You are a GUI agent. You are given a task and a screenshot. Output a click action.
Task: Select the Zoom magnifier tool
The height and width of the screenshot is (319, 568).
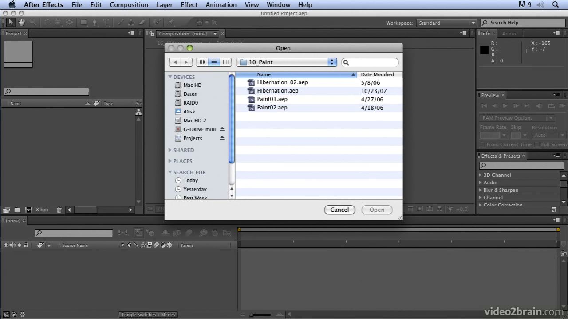[32, 22]
